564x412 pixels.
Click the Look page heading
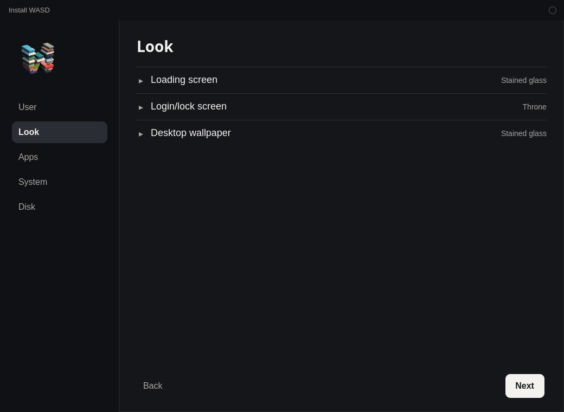coord(155,47)
